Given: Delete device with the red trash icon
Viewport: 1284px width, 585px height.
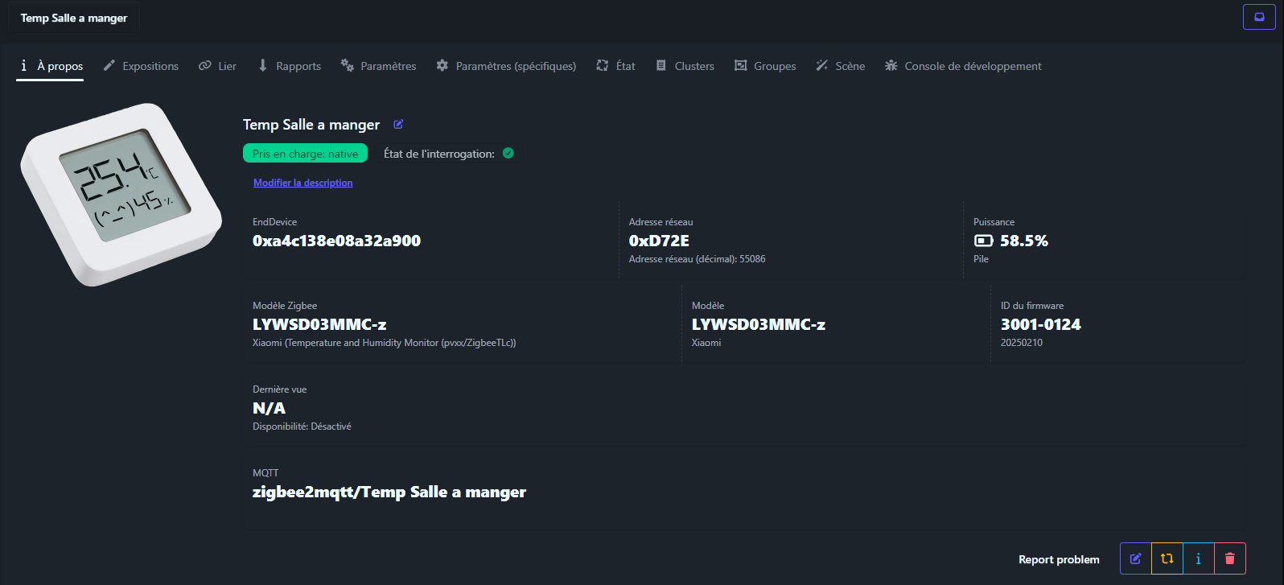Looking at the screenshot, I should click(1229, 558).
